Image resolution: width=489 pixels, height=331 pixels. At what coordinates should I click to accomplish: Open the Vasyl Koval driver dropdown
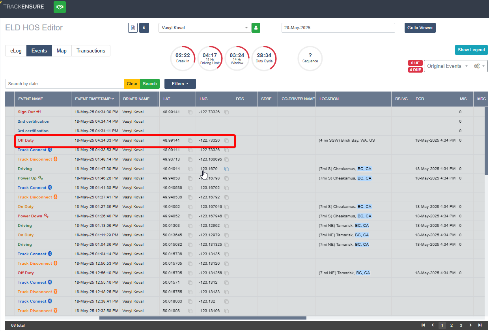pos(205,28)
